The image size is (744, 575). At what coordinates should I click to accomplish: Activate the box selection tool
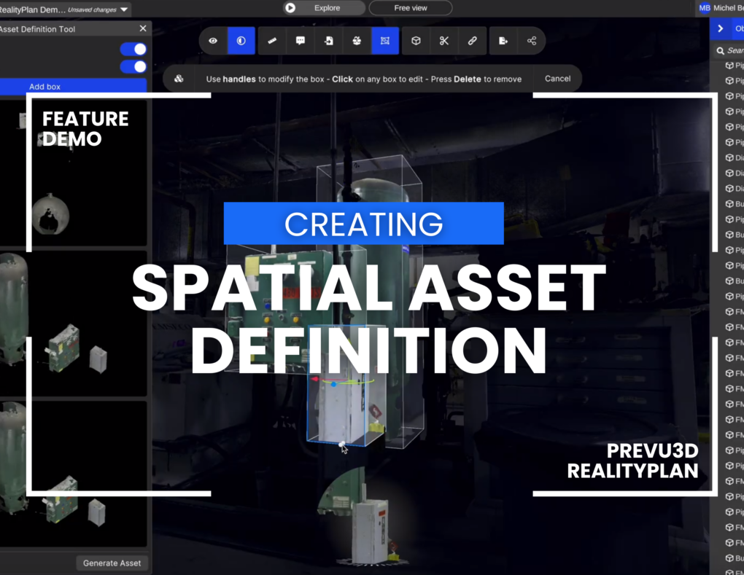pos(385,41)
